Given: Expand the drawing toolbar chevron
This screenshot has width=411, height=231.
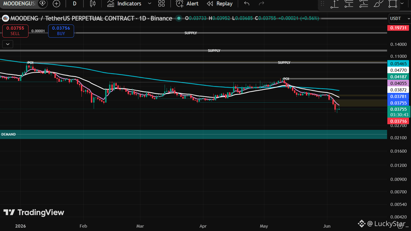Looking at the screenshot, I should pos(402,4).
